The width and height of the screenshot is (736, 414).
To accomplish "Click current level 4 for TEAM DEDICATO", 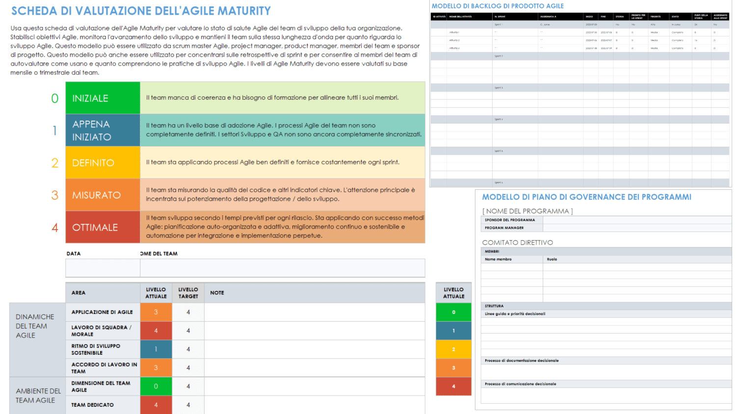I will [156, 405].
